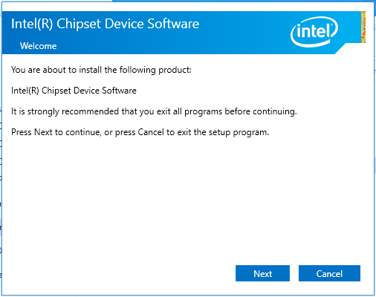Click the angled notch under the Intel logo
The height and width of the screenshot is (297, 376).
[x=340, y=49]
